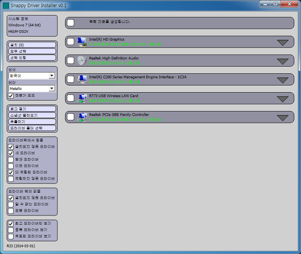Enable the 적합하지 않은 드라이버 filter
Viewport: 301px width, 254px height.
click(x=11, y=179)
